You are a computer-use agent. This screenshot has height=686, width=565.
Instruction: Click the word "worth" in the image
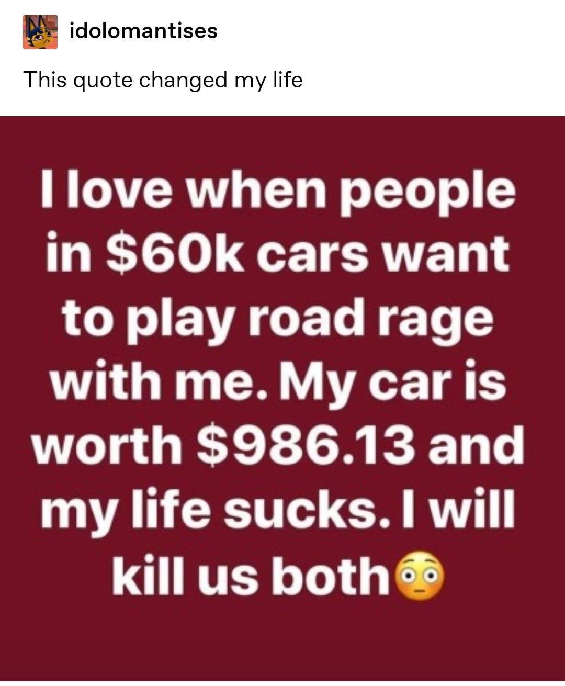point(107,446)
